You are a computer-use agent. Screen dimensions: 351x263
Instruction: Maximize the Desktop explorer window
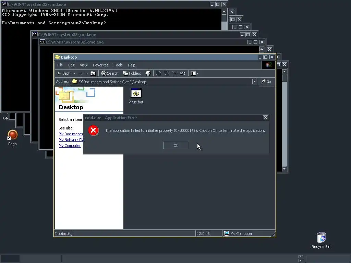coord(266,57)
